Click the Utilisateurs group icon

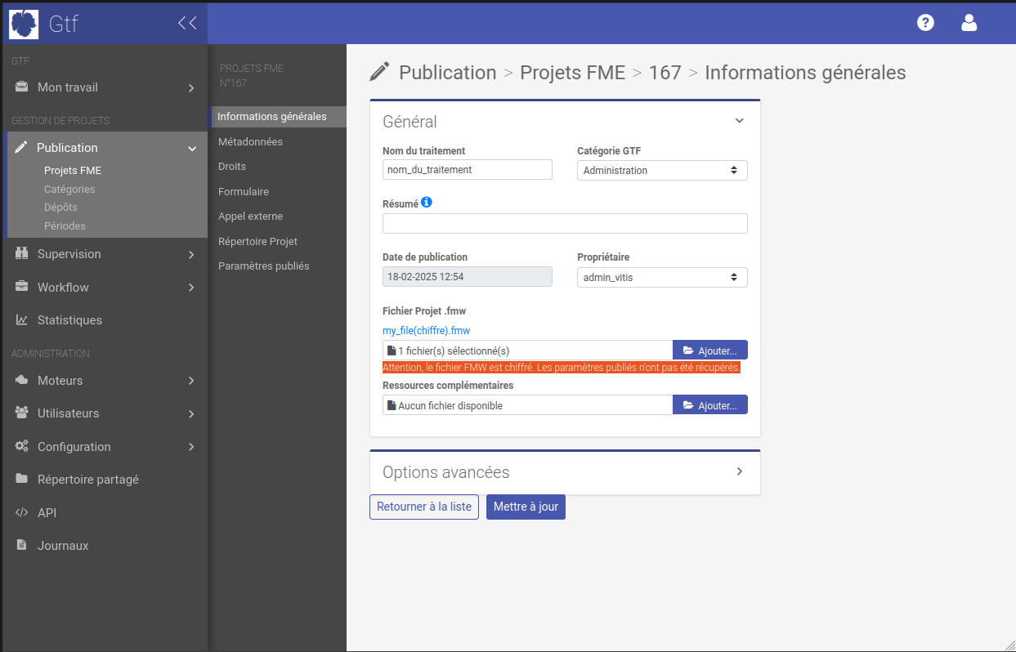(x=22, y=413)
